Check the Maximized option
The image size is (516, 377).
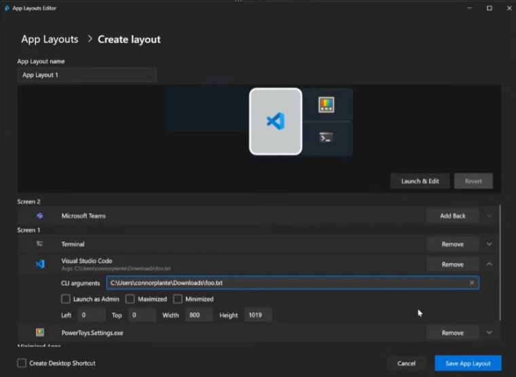tap(130, 299)
